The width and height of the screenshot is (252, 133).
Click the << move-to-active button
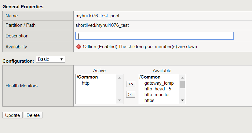(131, 84)
